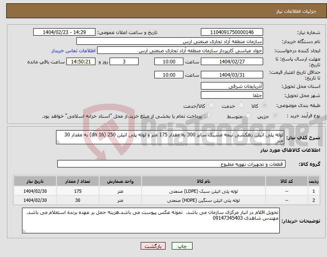Click row number 2 cell
This screenshot has width=327, height=257.
pyautogui.click(x=314, y=200)
